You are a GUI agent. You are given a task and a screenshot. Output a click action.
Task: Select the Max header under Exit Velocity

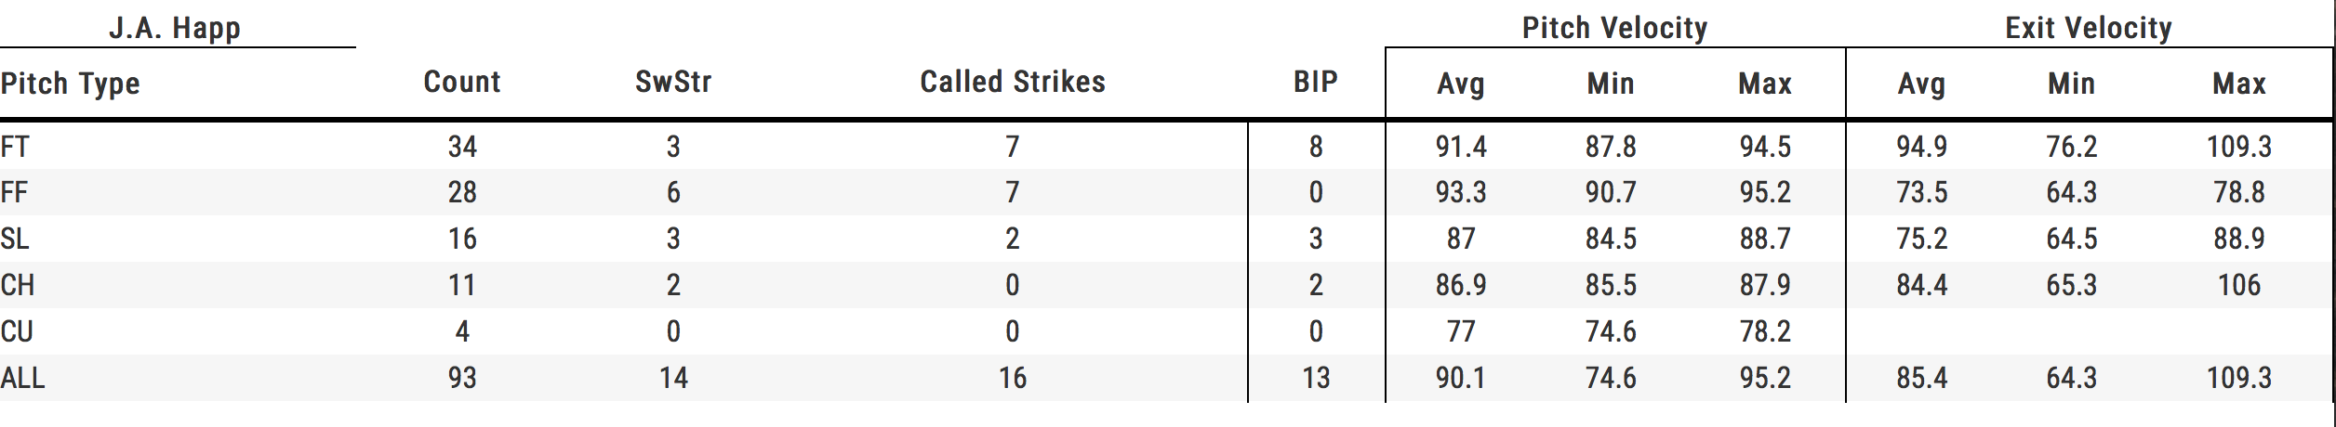[x=2239, y=84]
